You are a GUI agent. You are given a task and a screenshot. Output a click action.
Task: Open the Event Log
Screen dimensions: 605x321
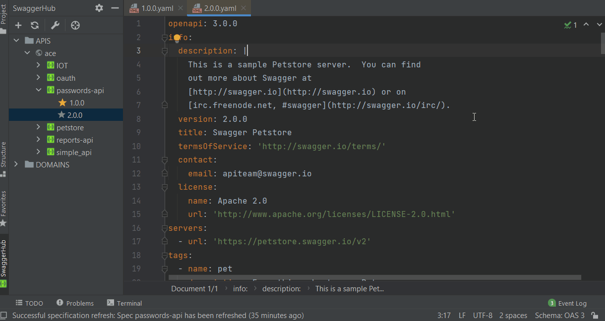[x=567, y=303]
